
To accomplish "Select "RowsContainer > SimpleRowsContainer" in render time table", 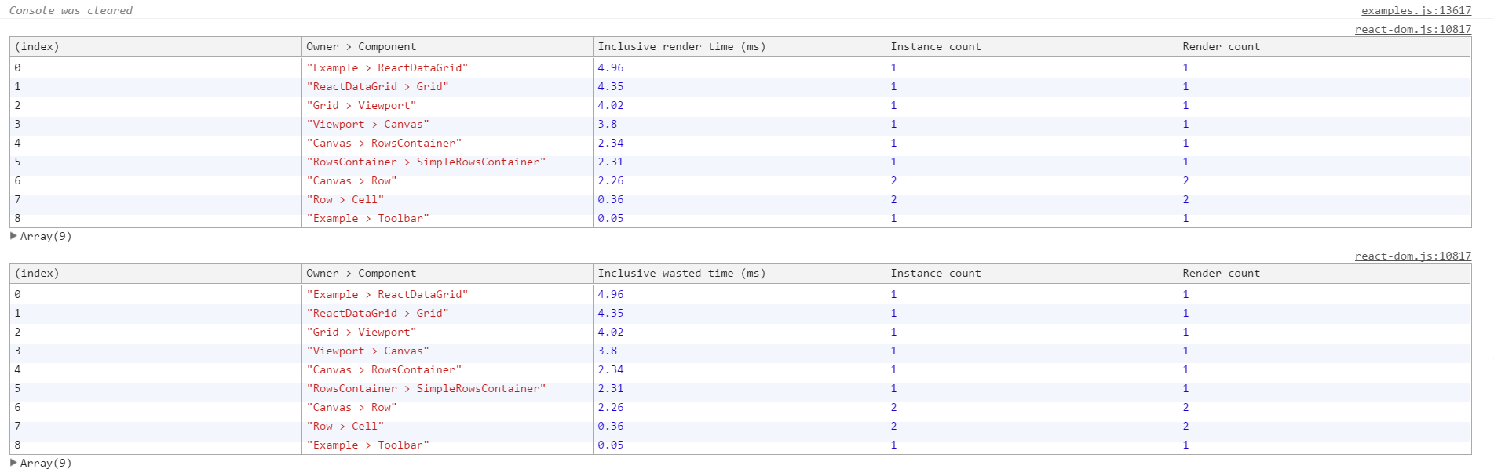I will pos(426,162).
